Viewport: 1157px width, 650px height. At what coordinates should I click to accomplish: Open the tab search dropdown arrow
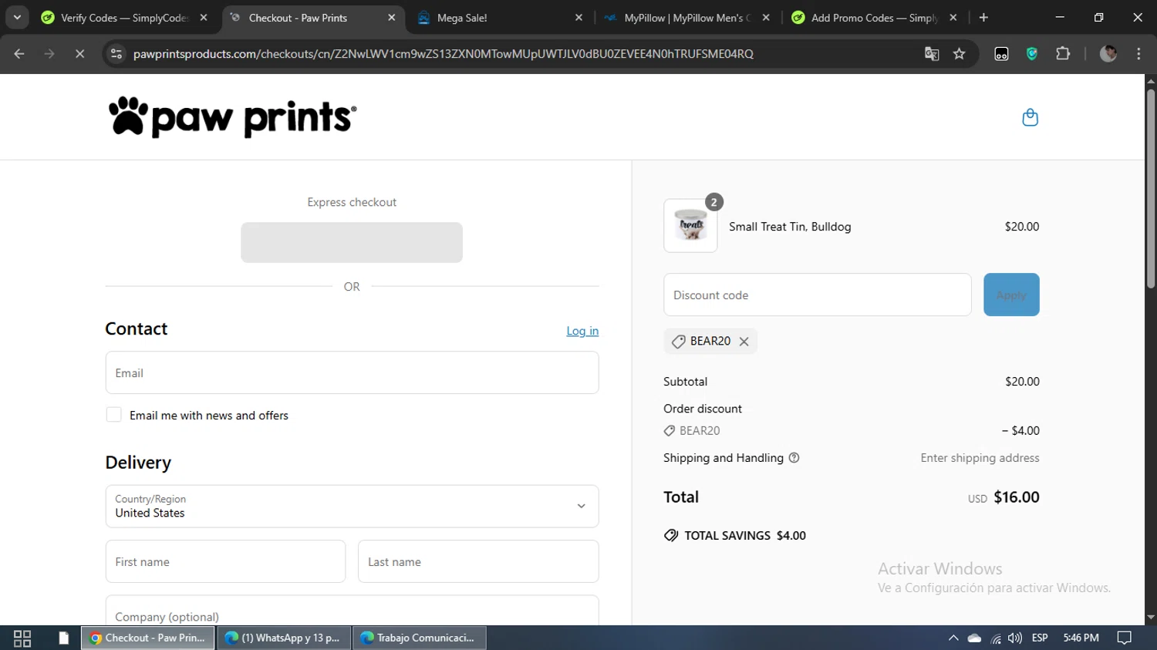17,17
